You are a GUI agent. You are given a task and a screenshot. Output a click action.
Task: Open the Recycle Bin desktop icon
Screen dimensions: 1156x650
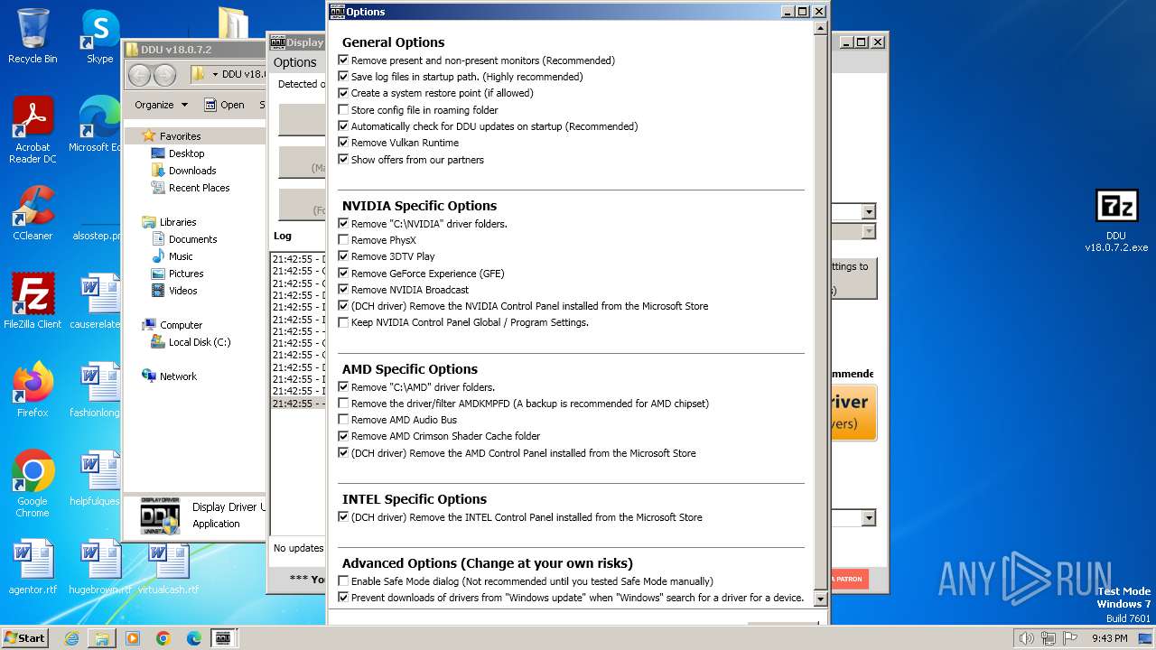pyautogui.click(x=33, y=36)
